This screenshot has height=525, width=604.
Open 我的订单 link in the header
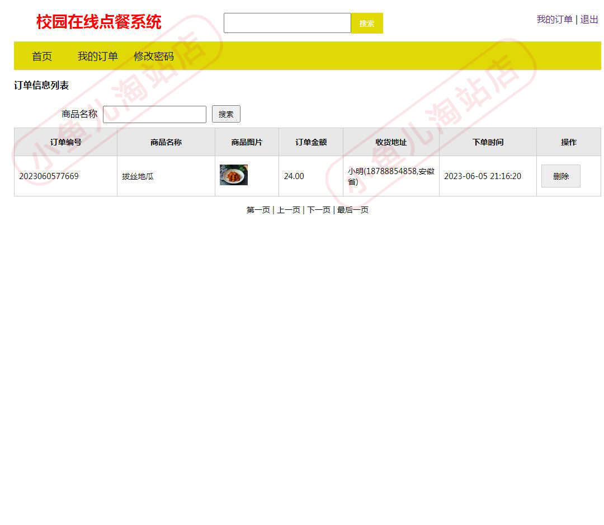(x=554, y=19)
